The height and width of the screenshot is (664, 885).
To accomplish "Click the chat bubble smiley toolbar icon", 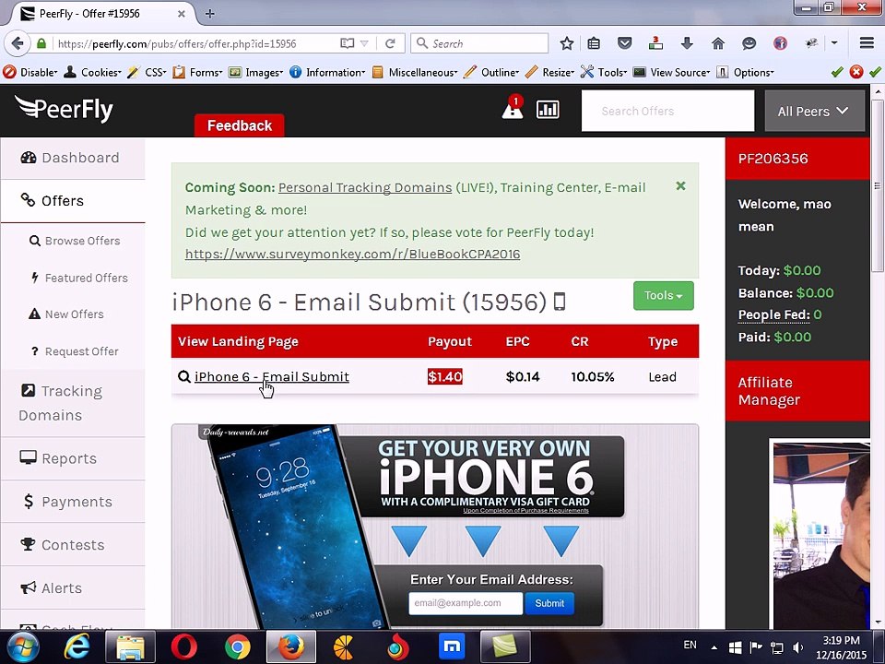I will click(x=749, y=43).
